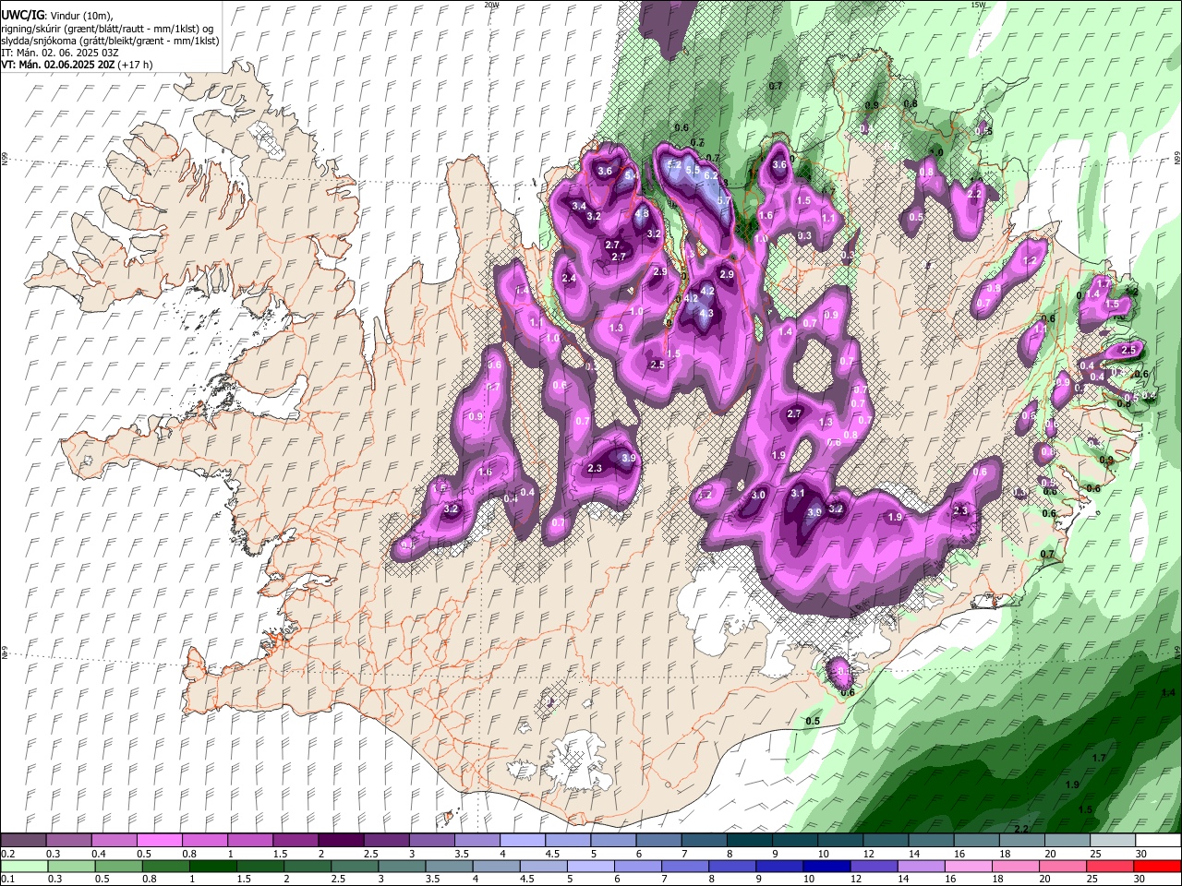Click the '0.4' label on the snow scale
1182x886 pixels.
pyautogui.click(x=100, y=854)
